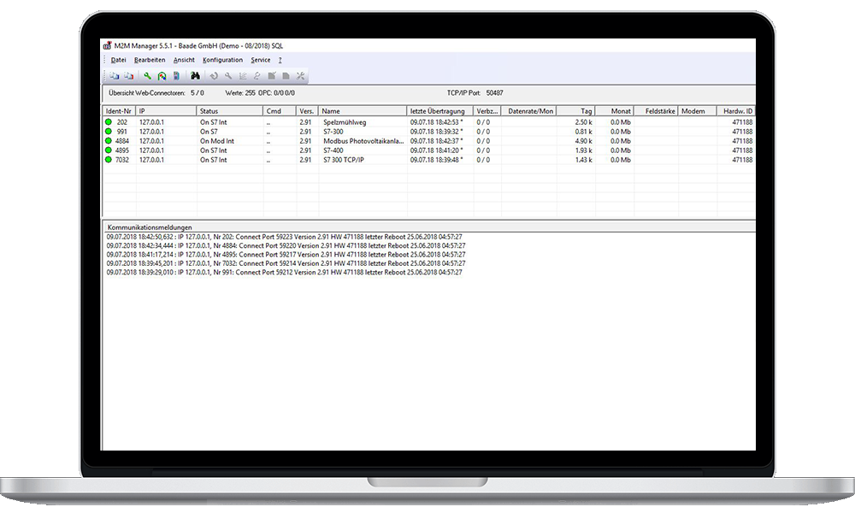Sort by the Ident-Nr column header
855x513 pixels.
point(118,111)
